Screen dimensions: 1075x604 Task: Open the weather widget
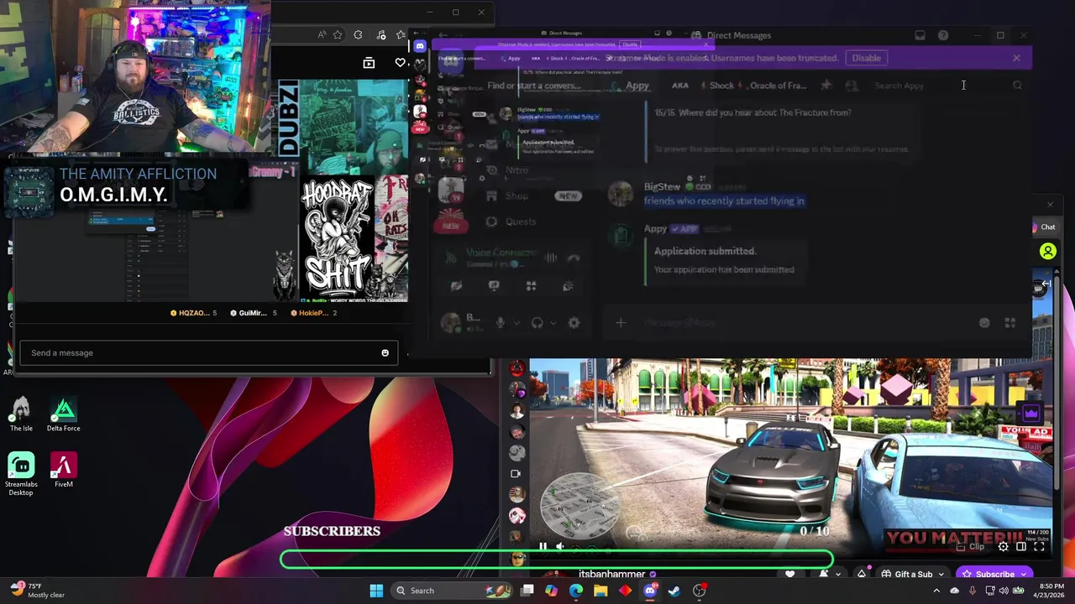click(x=36, y=591)
